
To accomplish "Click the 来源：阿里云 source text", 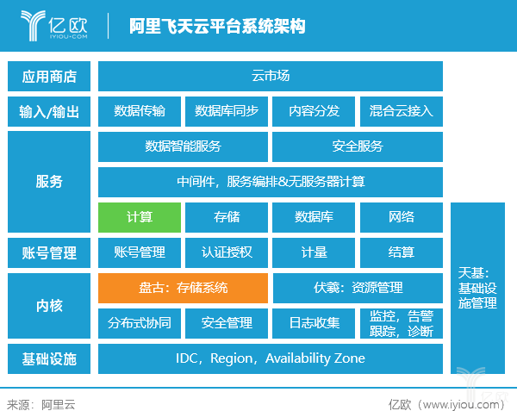I will click(x=40, y=405).
